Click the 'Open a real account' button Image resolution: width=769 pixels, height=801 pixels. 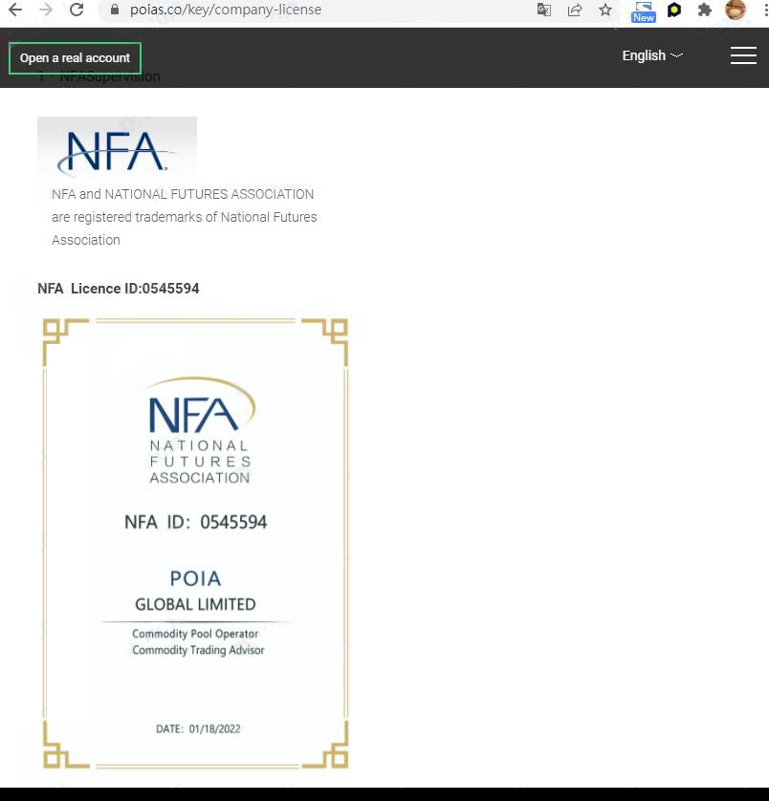(75, 58)
